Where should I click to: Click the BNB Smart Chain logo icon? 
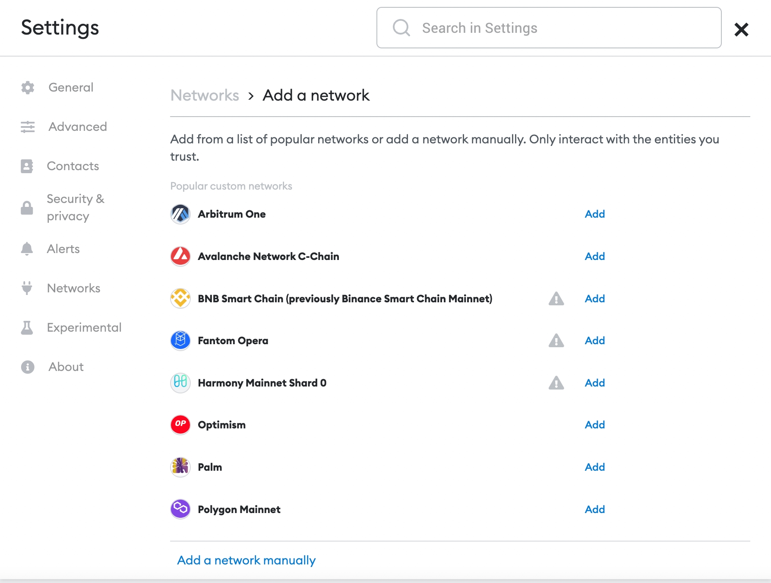tap(180, 298)
